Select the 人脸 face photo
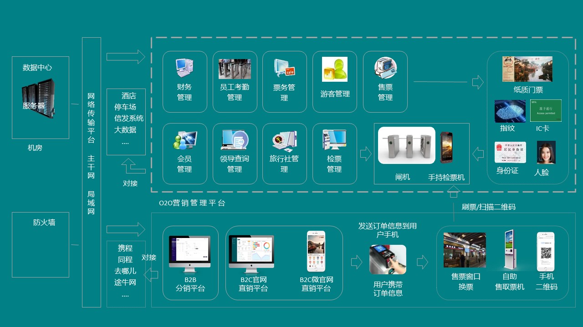583x327 pixels. (x=546, y=152)
